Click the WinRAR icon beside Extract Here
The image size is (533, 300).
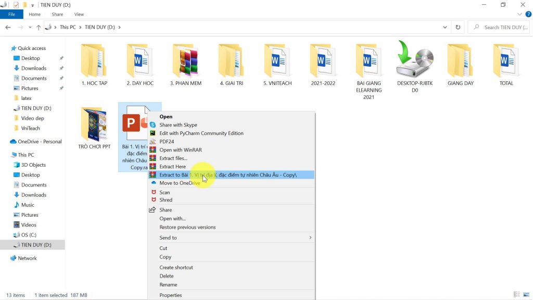(153, 167)
